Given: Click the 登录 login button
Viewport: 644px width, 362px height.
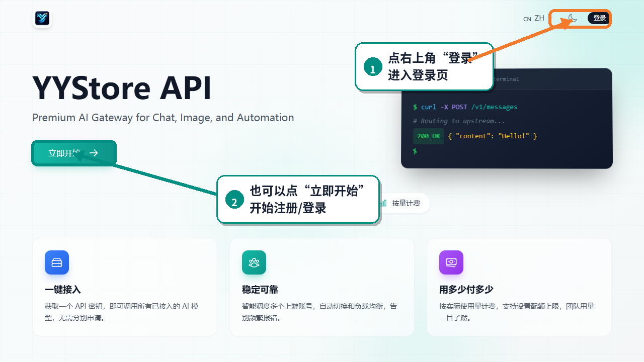Looking at the screenshot, I should pos(599,19).
